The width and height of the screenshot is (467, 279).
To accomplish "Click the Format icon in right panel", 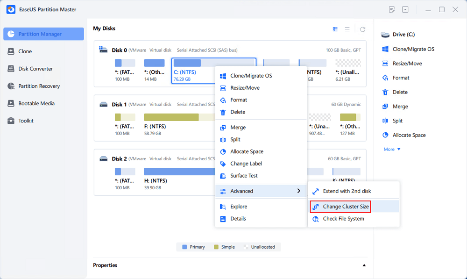I will tap(385, 78).
